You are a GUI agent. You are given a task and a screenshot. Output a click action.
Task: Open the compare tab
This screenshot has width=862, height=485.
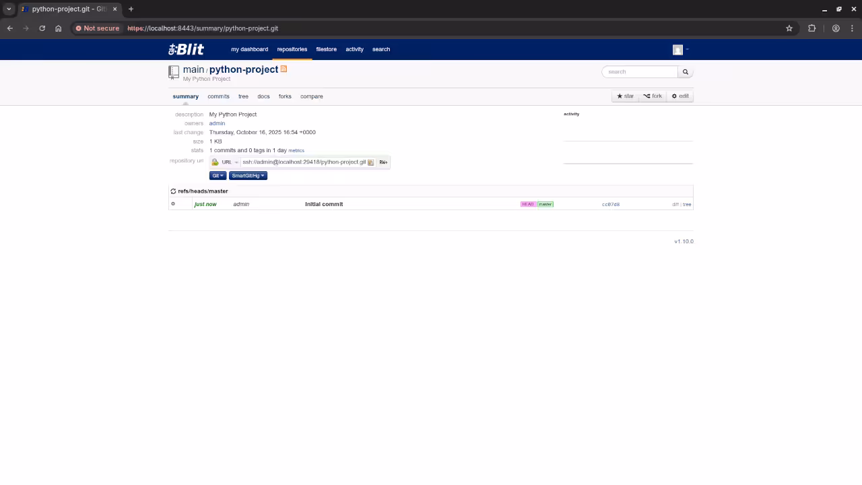point(311,96)
